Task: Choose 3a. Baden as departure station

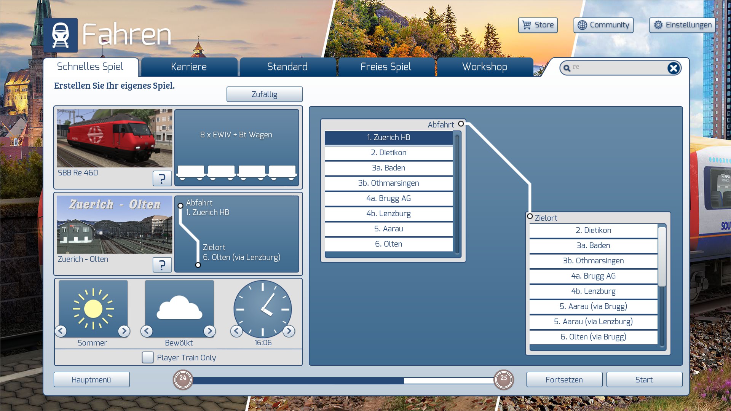Action: [x=388, y=168]
